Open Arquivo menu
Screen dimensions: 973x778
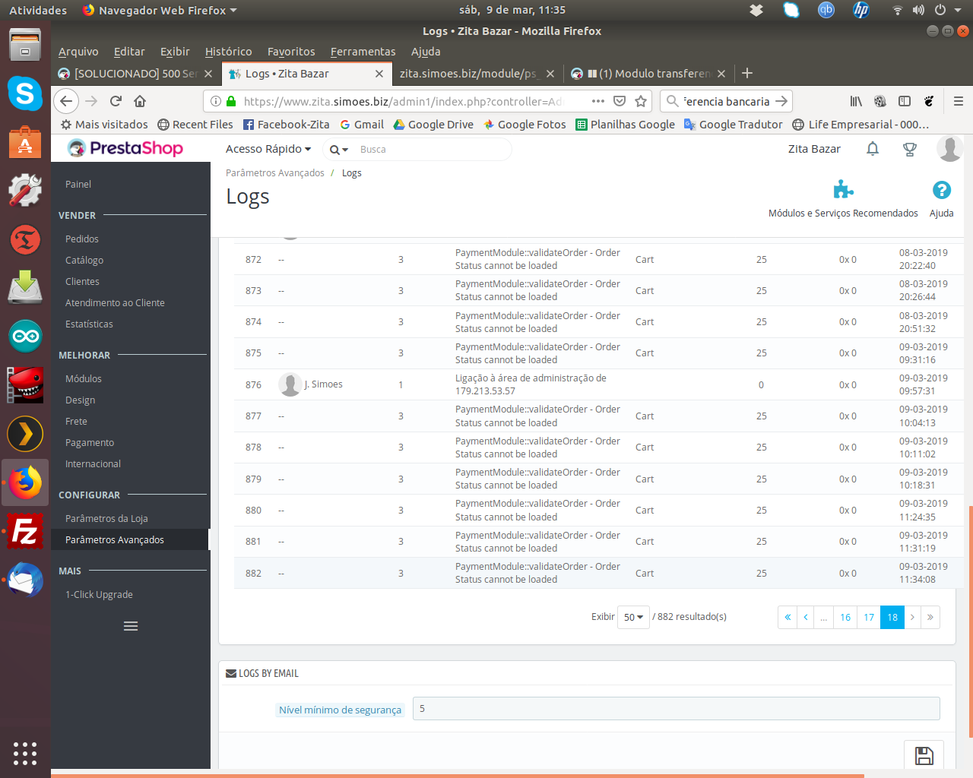click(x=78, y=52)
